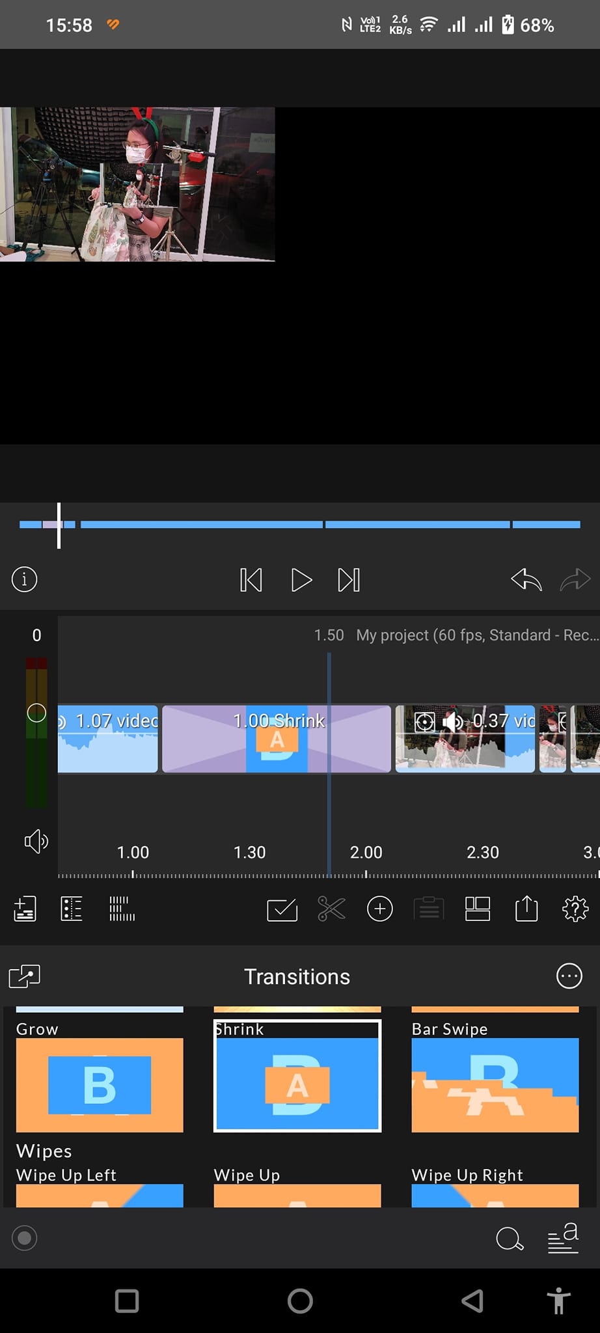Open project settings gear with question mark
600x1333 pixels.
click(575, 909)
